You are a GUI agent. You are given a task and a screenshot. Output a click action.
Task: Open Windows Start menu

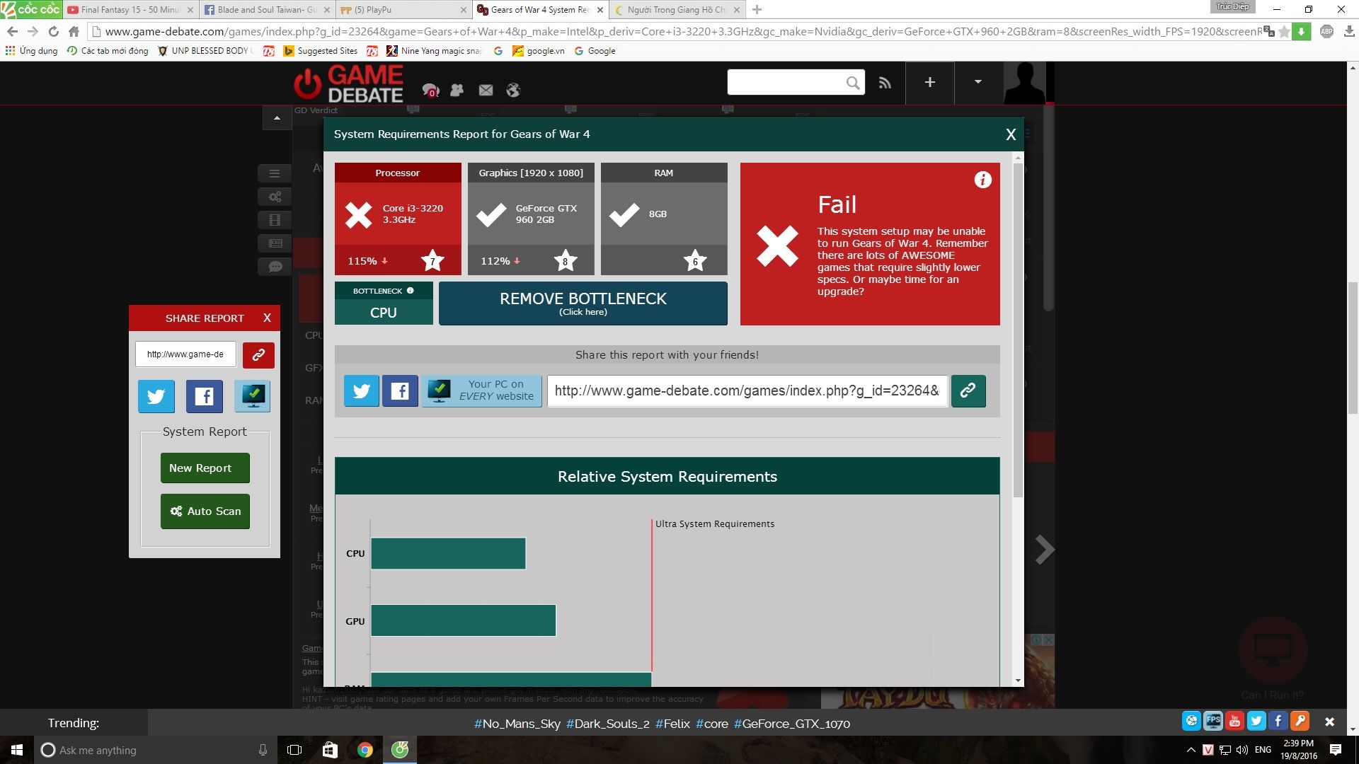coord(17,750)
